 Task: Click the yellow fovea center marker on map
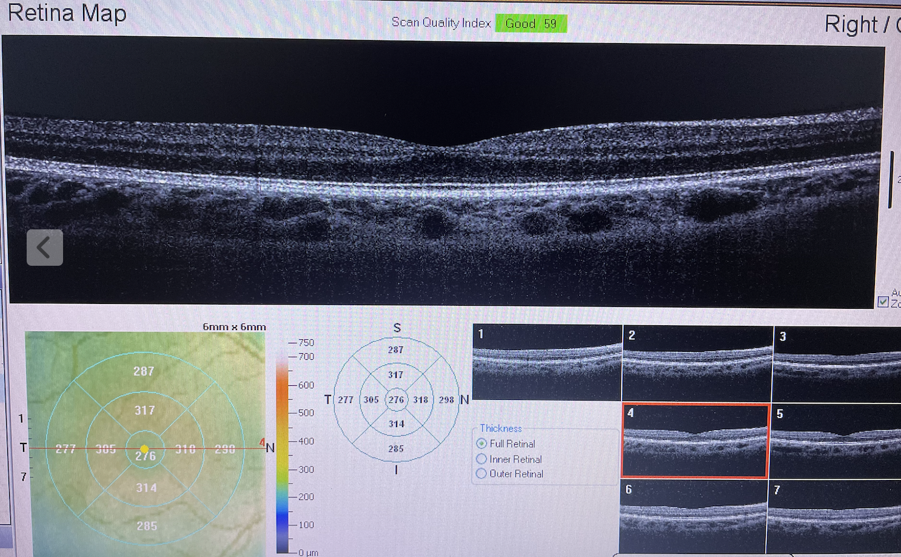point(144,449)
